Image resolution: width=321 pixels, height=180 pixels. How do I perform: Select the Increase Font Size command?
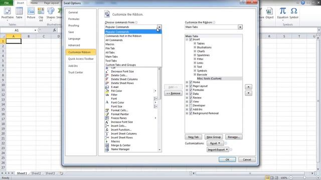pyautogui.click(x=122, y=122)
